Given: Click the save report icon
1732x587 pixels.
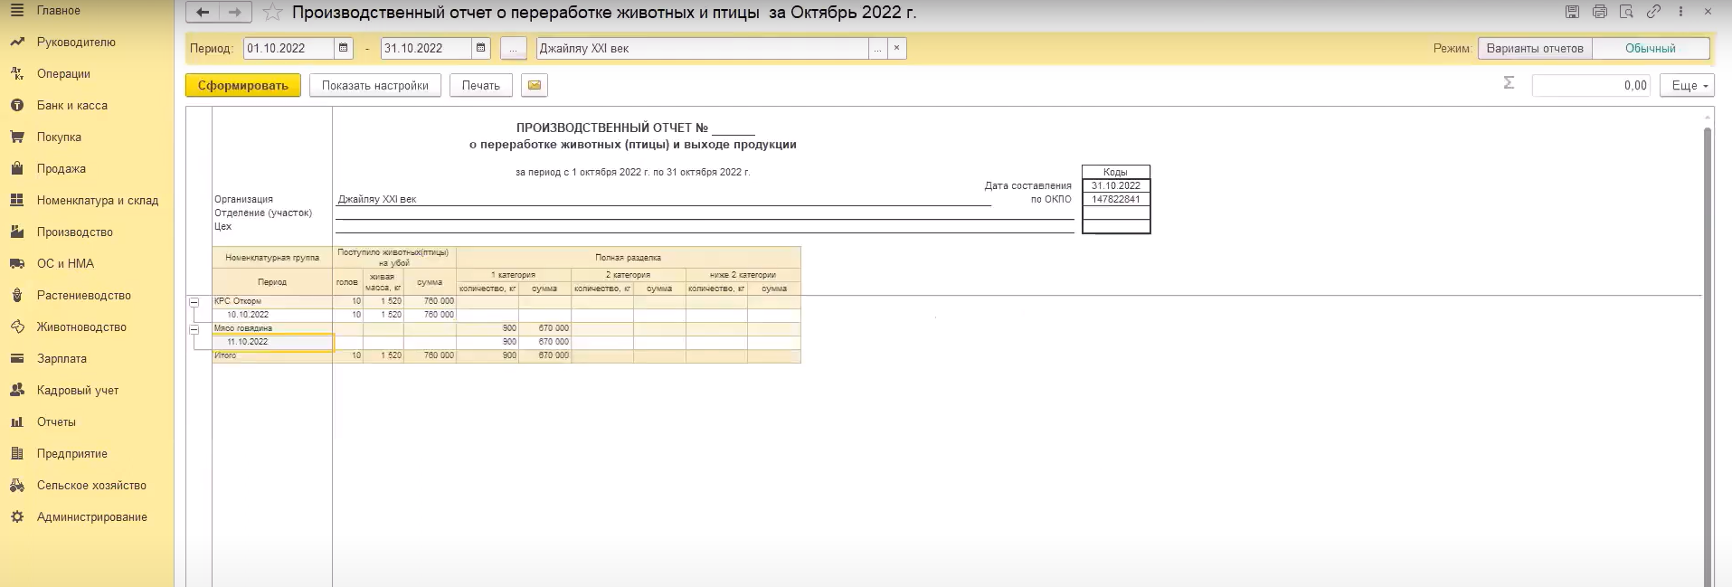Looking at the screenshot, I should (x=1572, y=12).
